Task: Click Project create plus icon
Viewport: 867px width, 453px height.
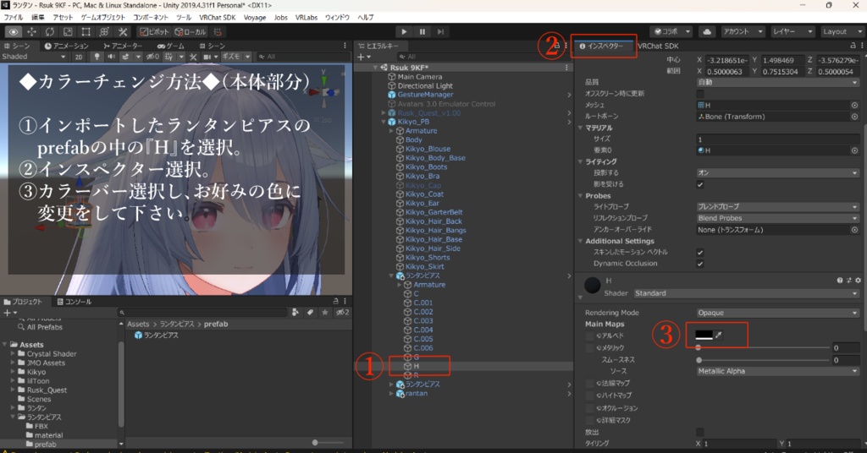Action: [x=8, y=313]
